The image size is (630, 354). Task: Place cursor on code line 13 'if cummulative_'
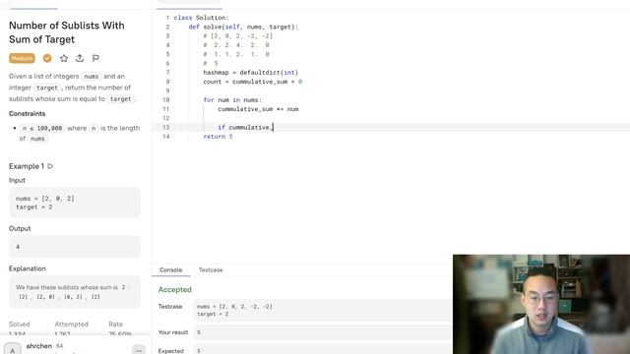[245, 127]
